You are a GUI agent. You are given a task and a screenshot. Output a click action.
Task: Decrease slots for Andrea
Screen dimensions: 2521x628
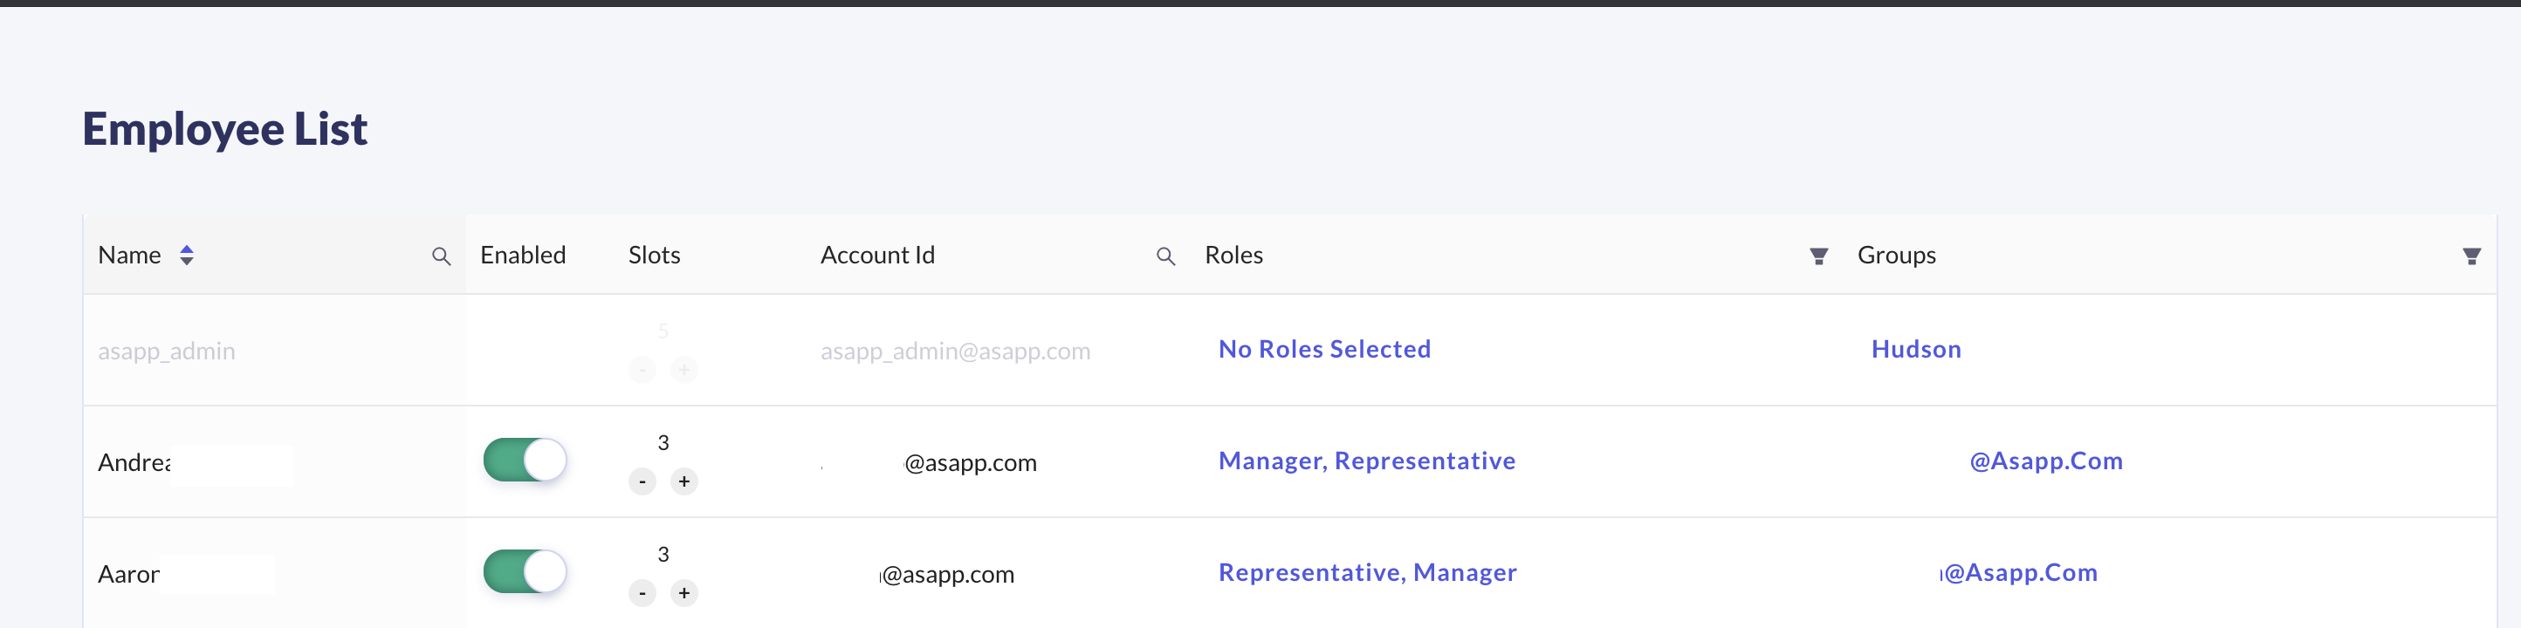click(642, 481)
